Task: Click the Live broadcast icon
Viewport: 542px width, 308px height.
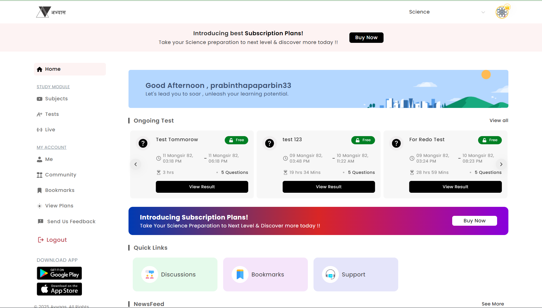Action: coord(39,130)
